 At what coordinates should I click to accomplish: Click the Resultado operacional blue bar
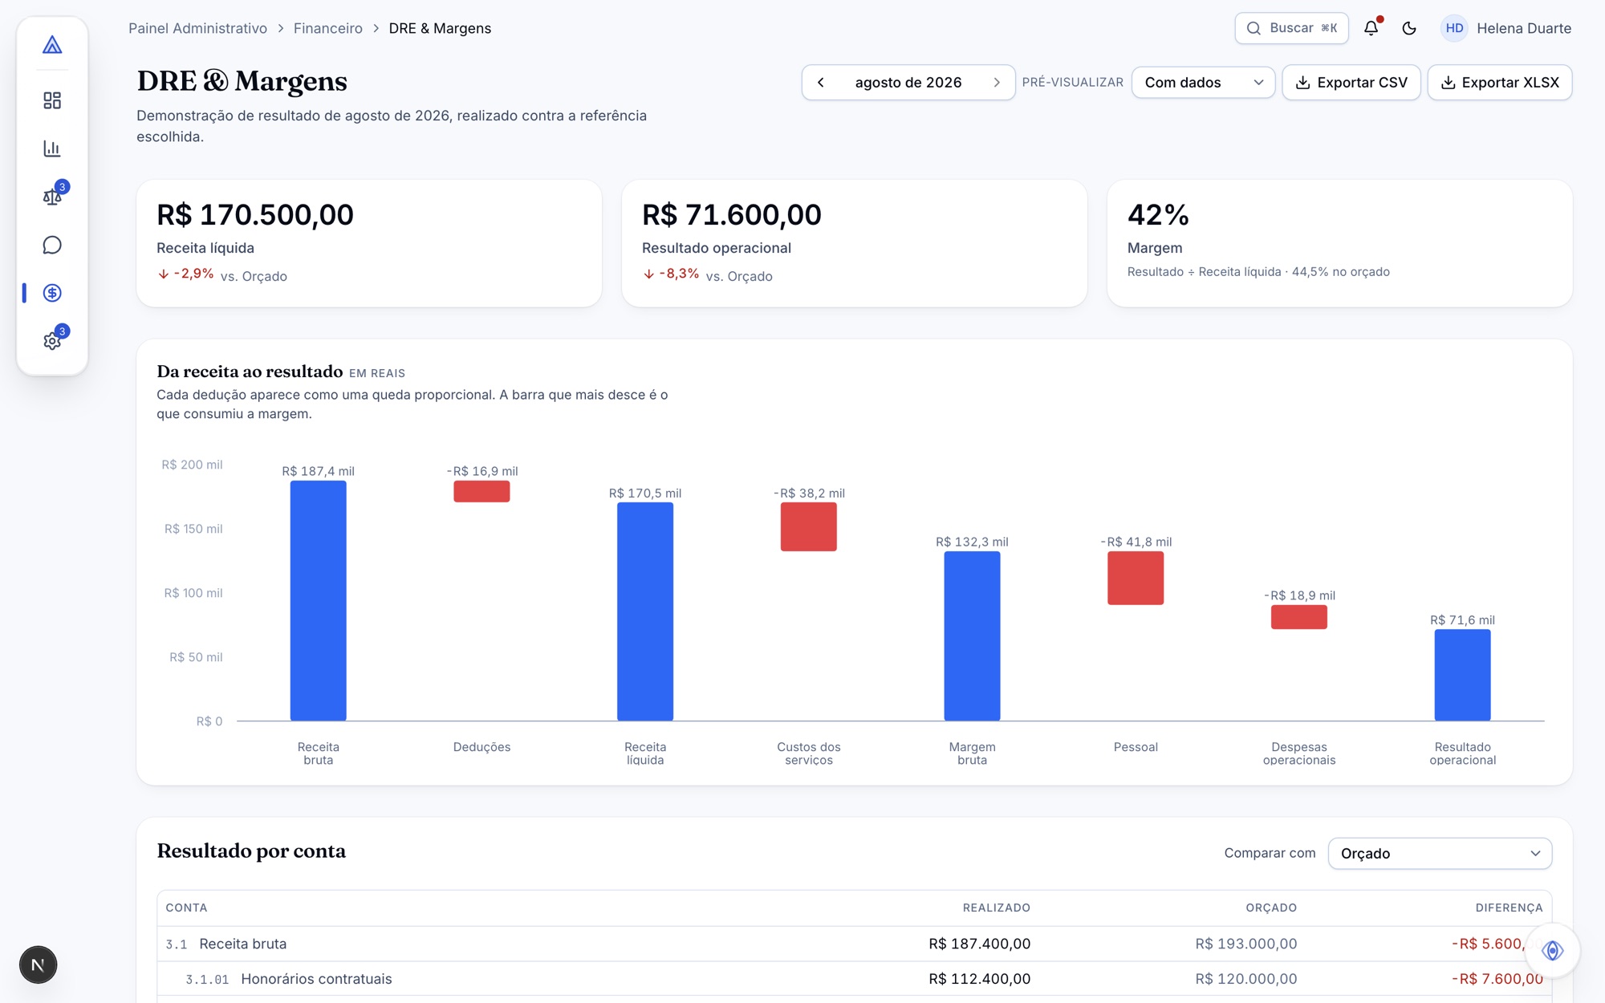click(x=1463, y=675)
